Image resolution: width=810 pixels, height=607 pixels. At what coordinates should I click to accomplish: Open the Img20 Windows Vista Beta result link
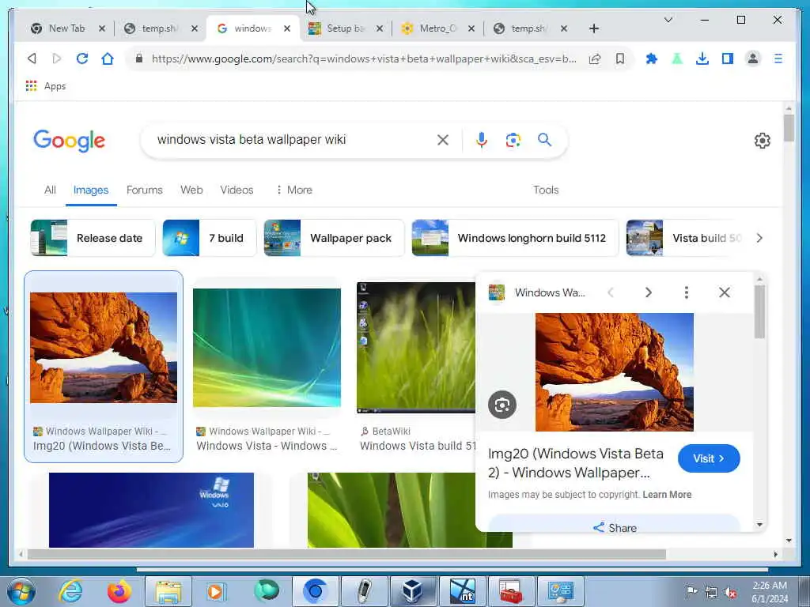pyautogui.click(x=102, y=446)
